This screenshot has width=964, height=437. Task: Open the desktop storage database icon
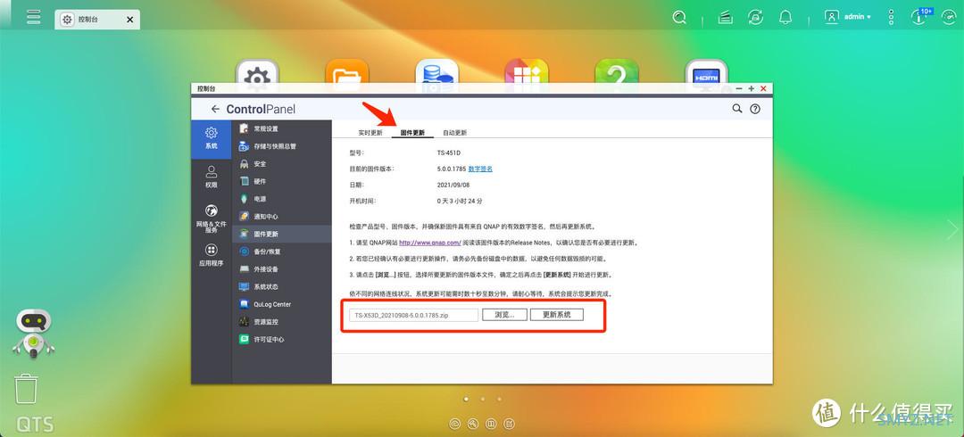437,73
